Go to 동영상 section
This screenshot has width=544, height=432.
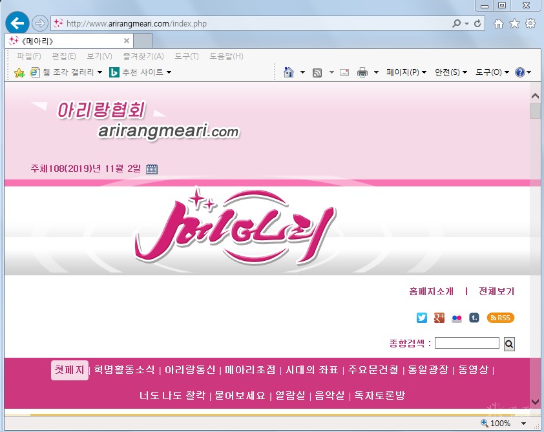coord(473,369)
